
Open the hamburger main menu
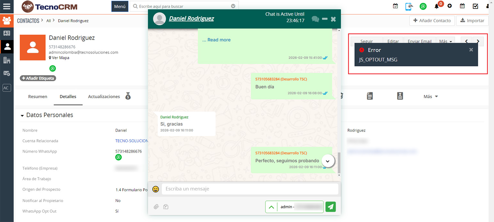click(6, 6)
